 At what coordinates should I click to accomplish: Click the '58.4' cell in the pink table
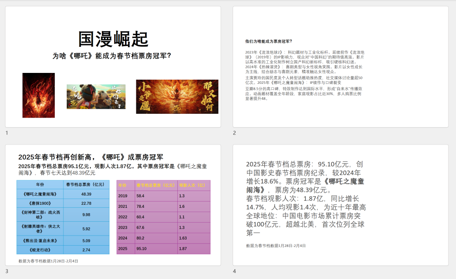[x=156, y=196]
